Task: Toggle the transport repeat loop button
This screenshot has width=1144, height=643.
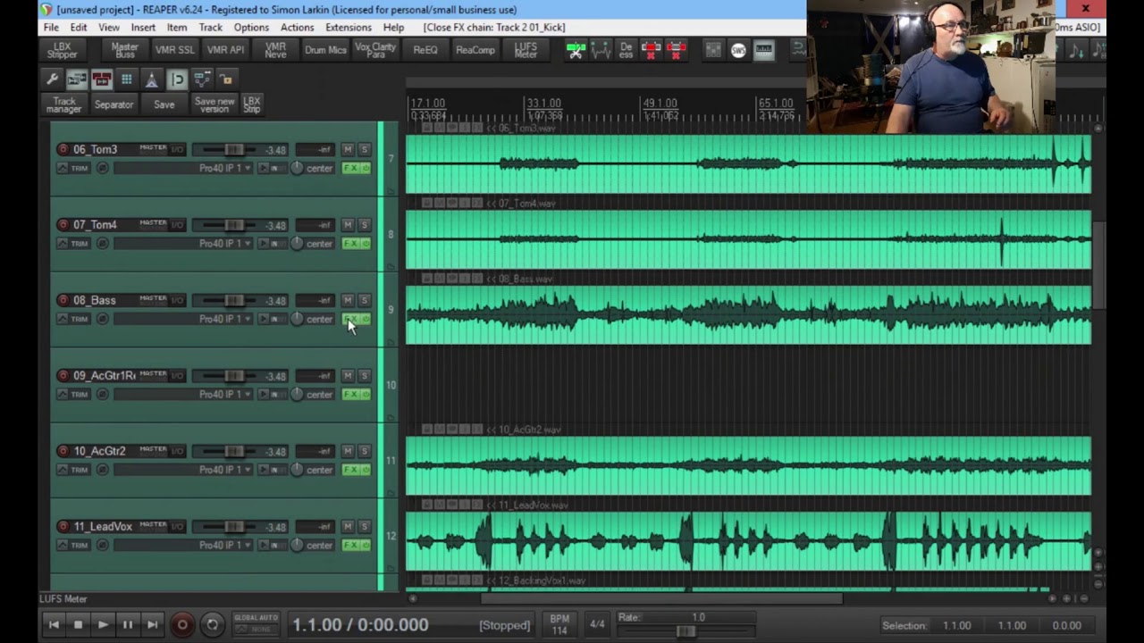Action: tap(212, 625)
